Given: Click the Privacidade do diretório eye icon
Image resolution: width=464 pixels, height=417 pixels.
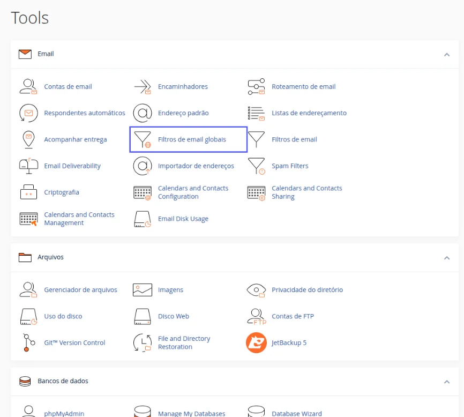Looking at the screenshot, I should pos(256,291).
